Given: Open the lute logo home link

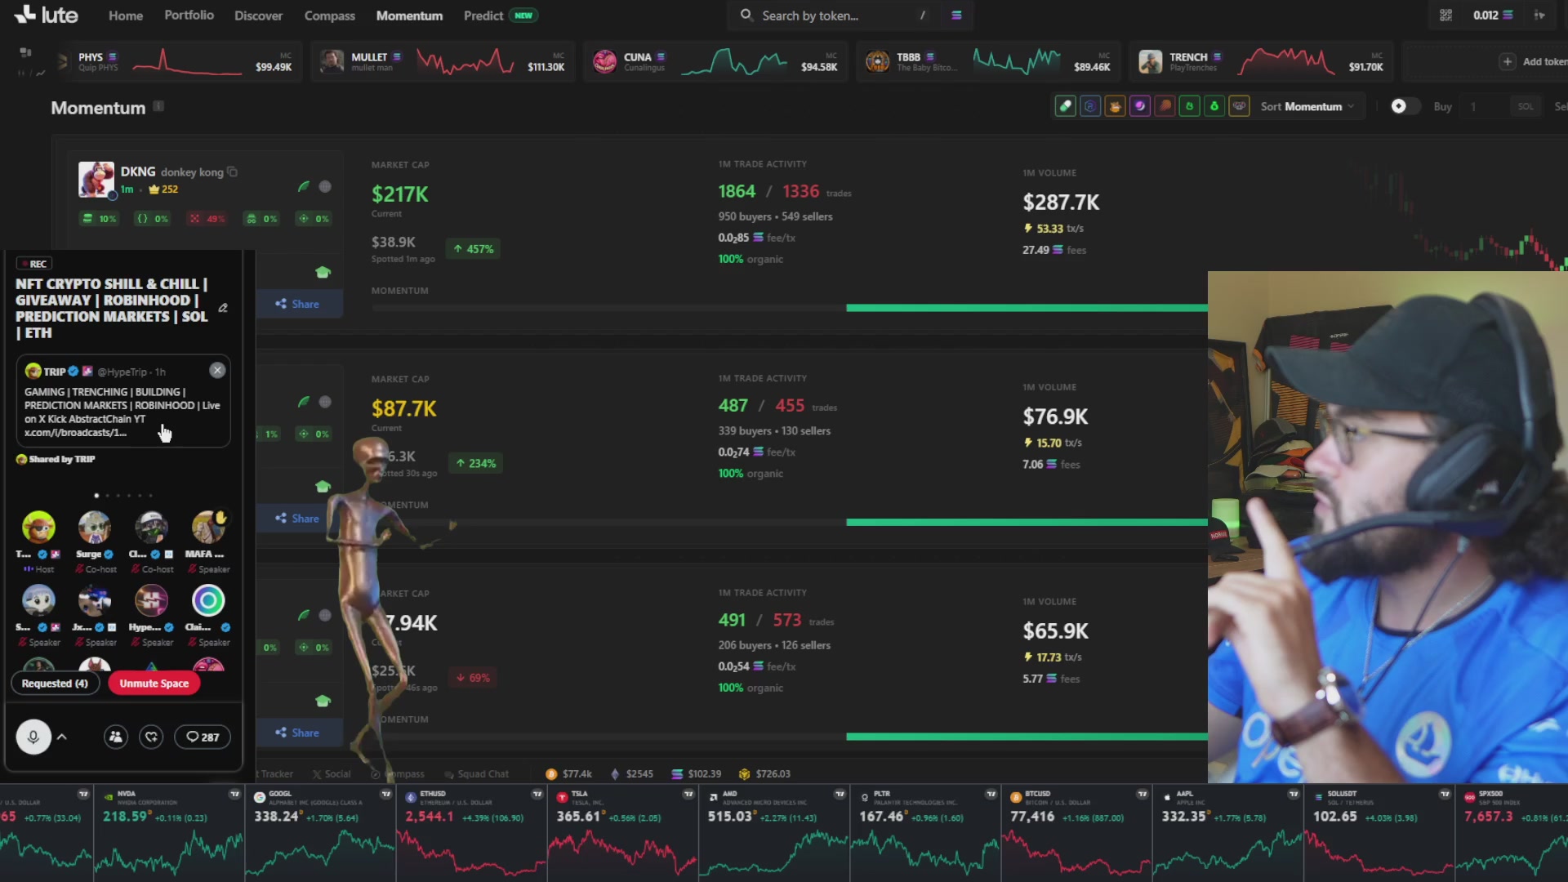Looking at the screenshot, I should [x=46, y=15].
